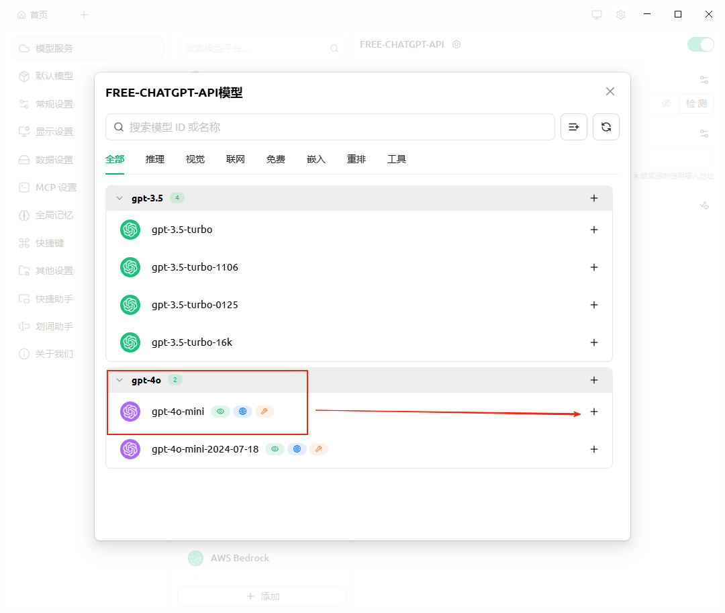Focus the model ID or name search field
This screenshot has width=725, height=613.
click(330, 127)
